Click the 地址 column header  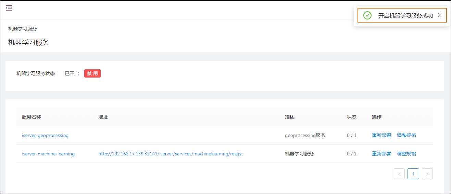coord(103,117)
